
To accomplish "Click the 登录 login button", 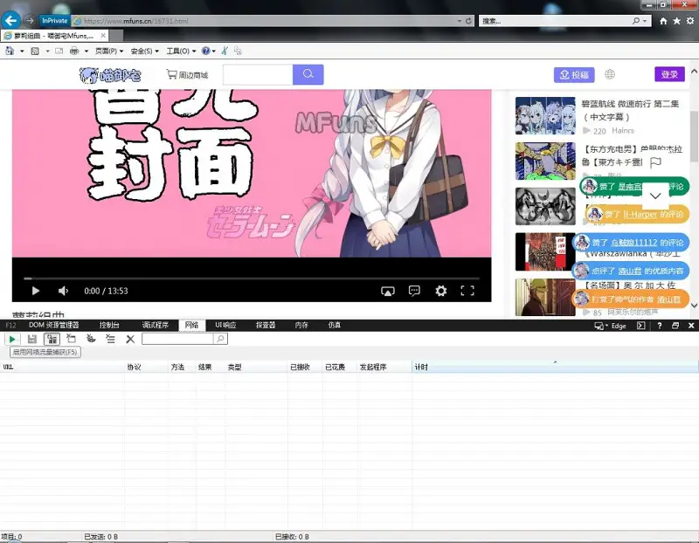I will (669, 74).
